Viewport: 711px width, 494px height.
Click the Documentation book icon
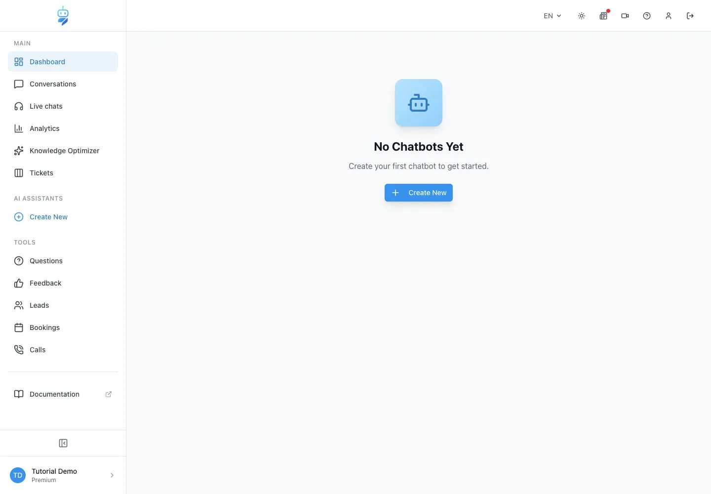point(19,394)
